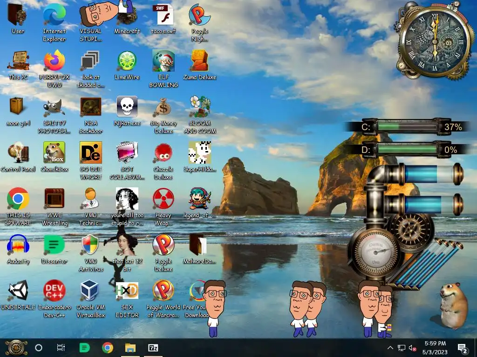Select the NSA Backdoor icon
477x357 pixels.
(91, 115)
